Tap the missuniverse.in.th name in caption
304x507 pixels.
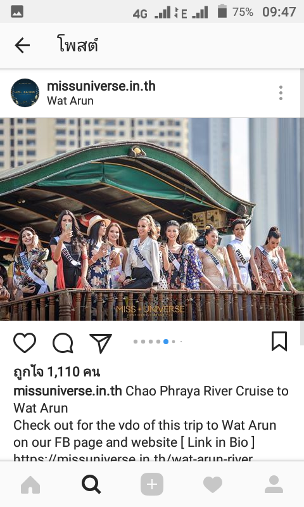(x=68, y=391)
